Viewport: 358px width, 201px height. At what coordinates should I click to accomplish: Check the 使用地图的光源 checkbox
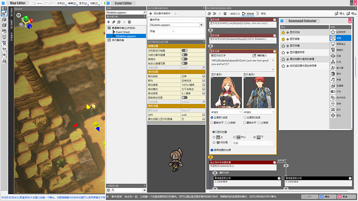pos(212,150)
